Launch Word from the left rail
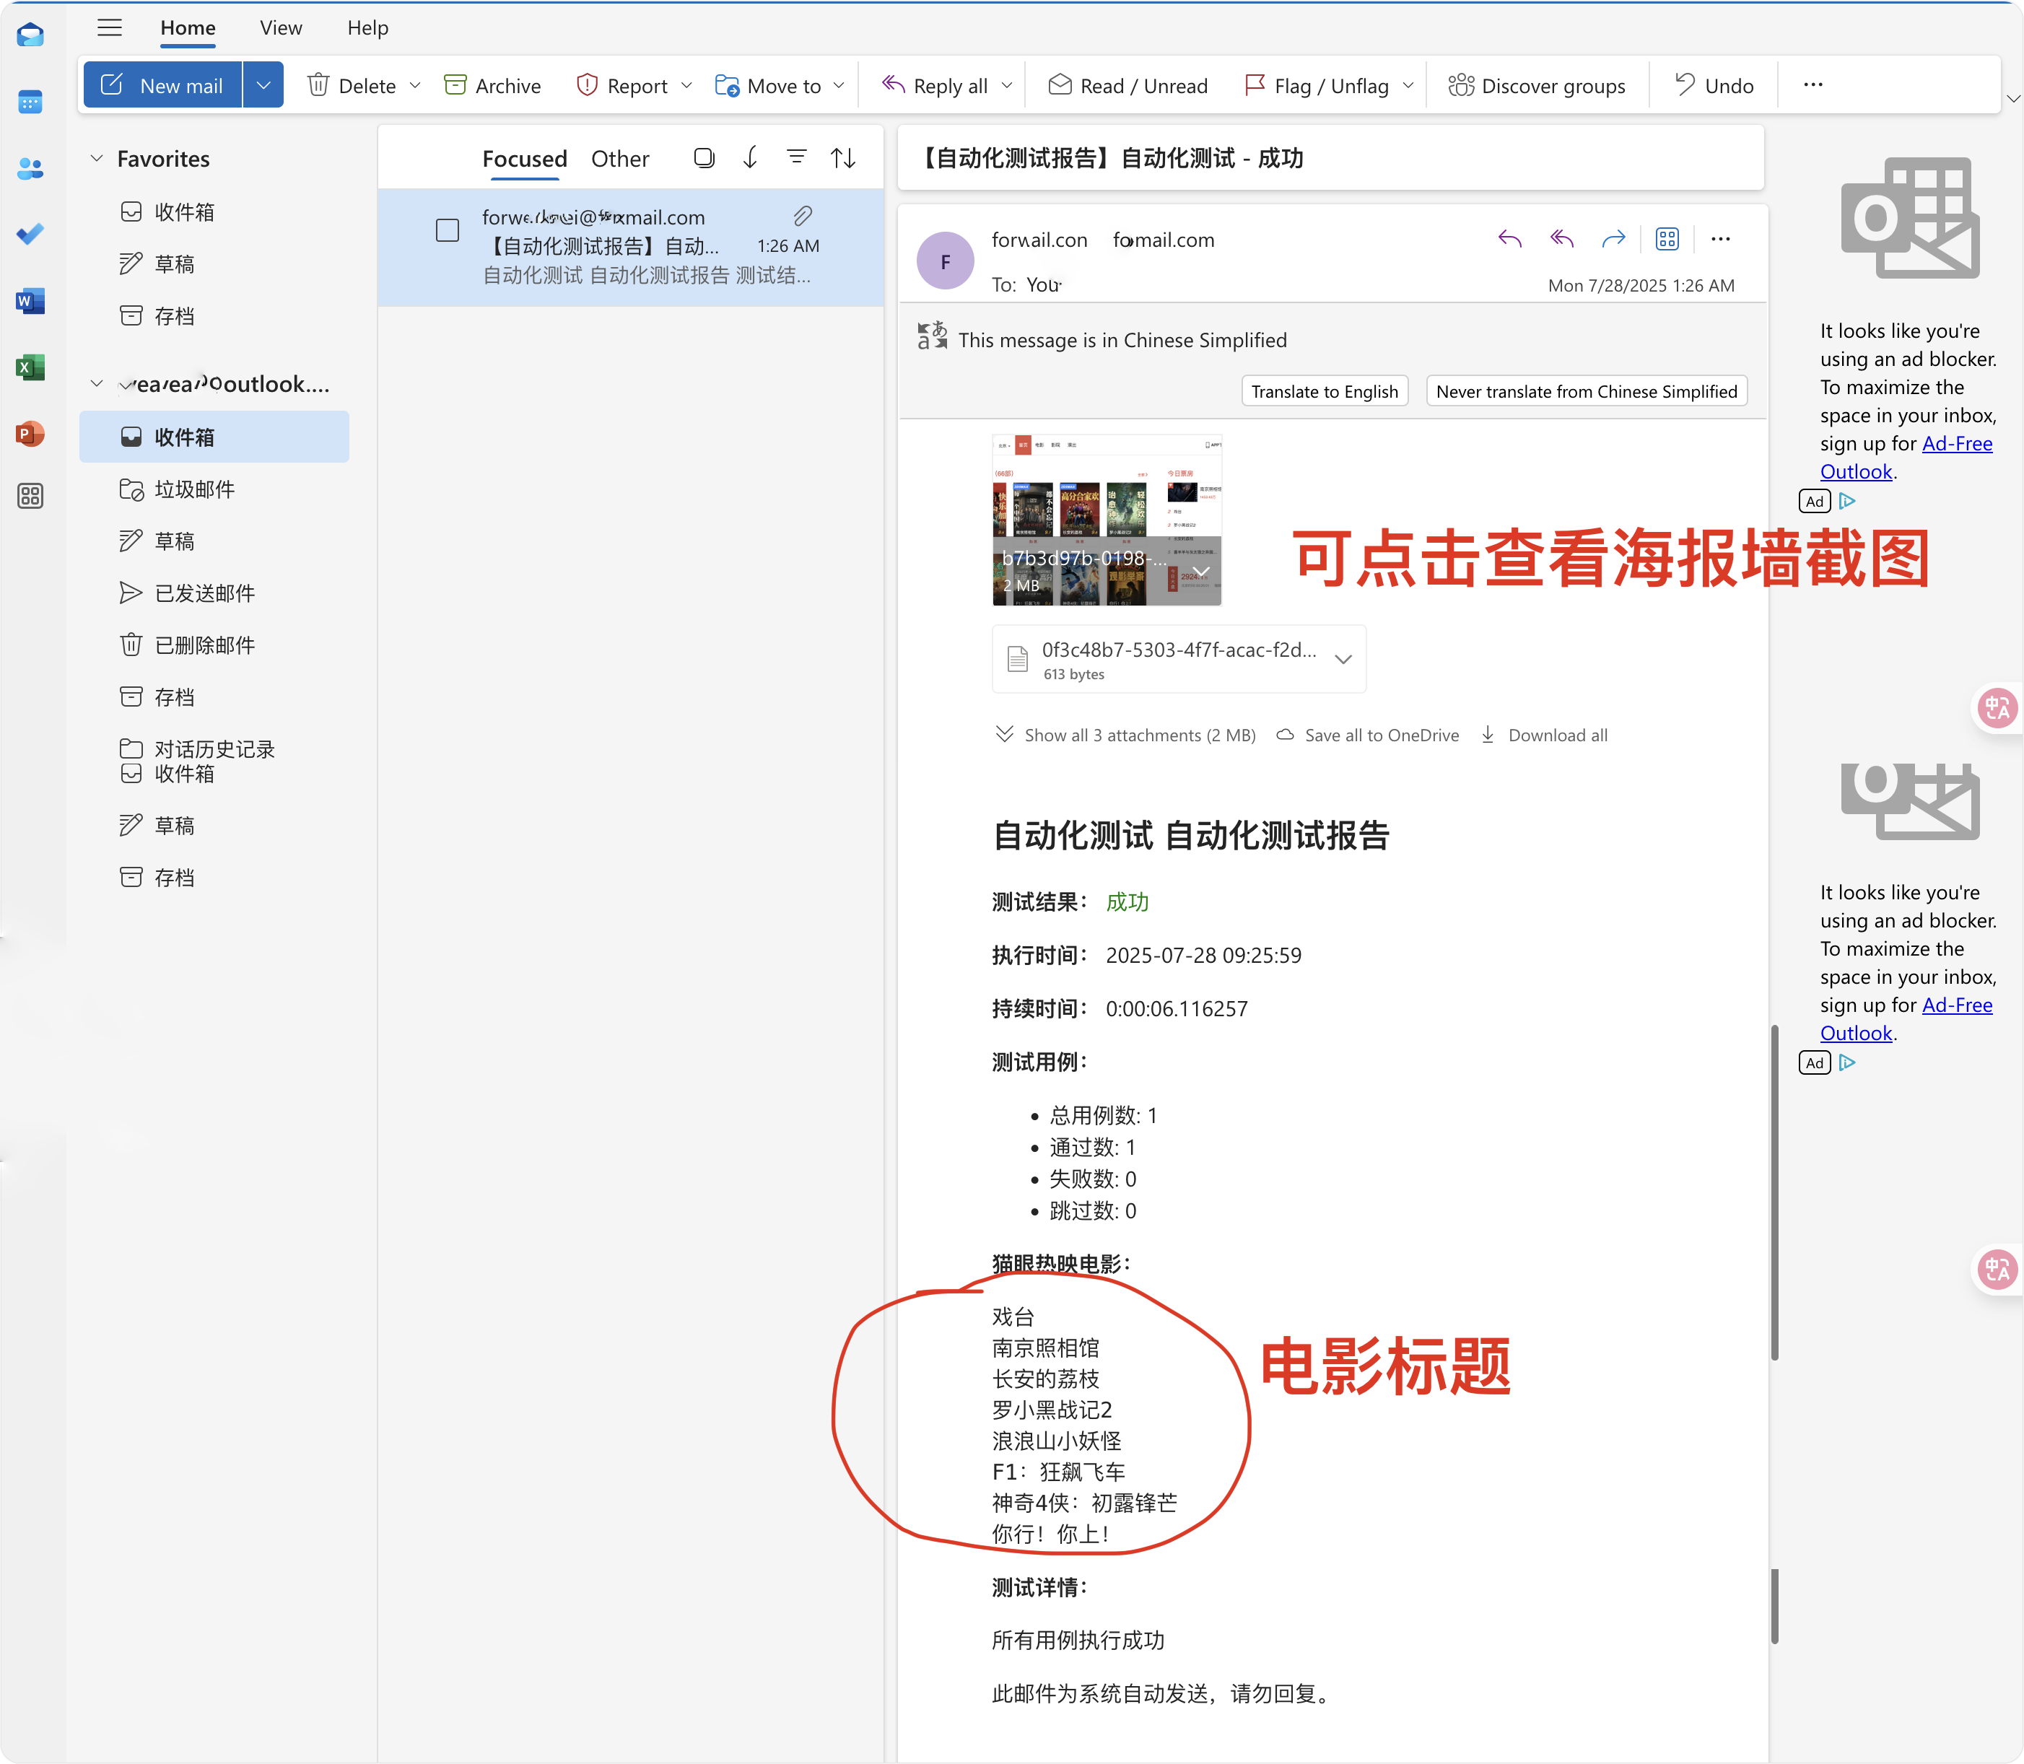This screenshot has width=2024, height=1764. pos(30,301)
